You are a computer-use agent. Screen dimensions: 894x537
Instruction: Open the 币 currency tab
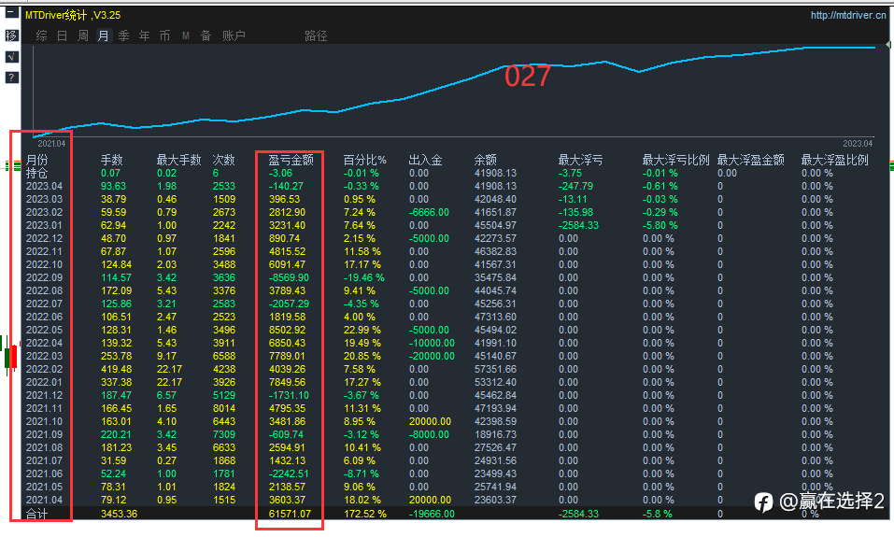click(164, 35)
